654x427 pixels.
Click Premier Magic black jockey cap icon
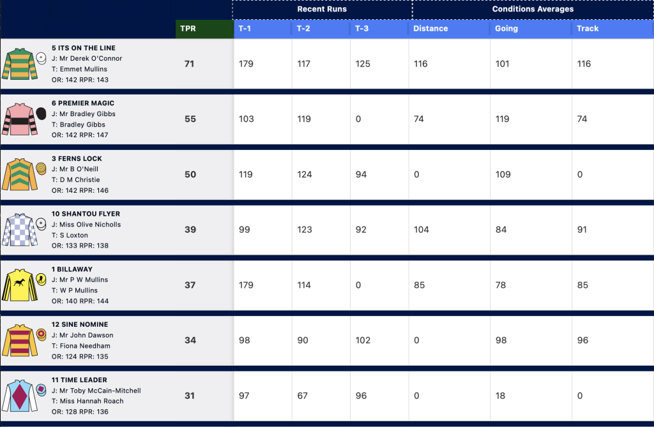[41, 114]
